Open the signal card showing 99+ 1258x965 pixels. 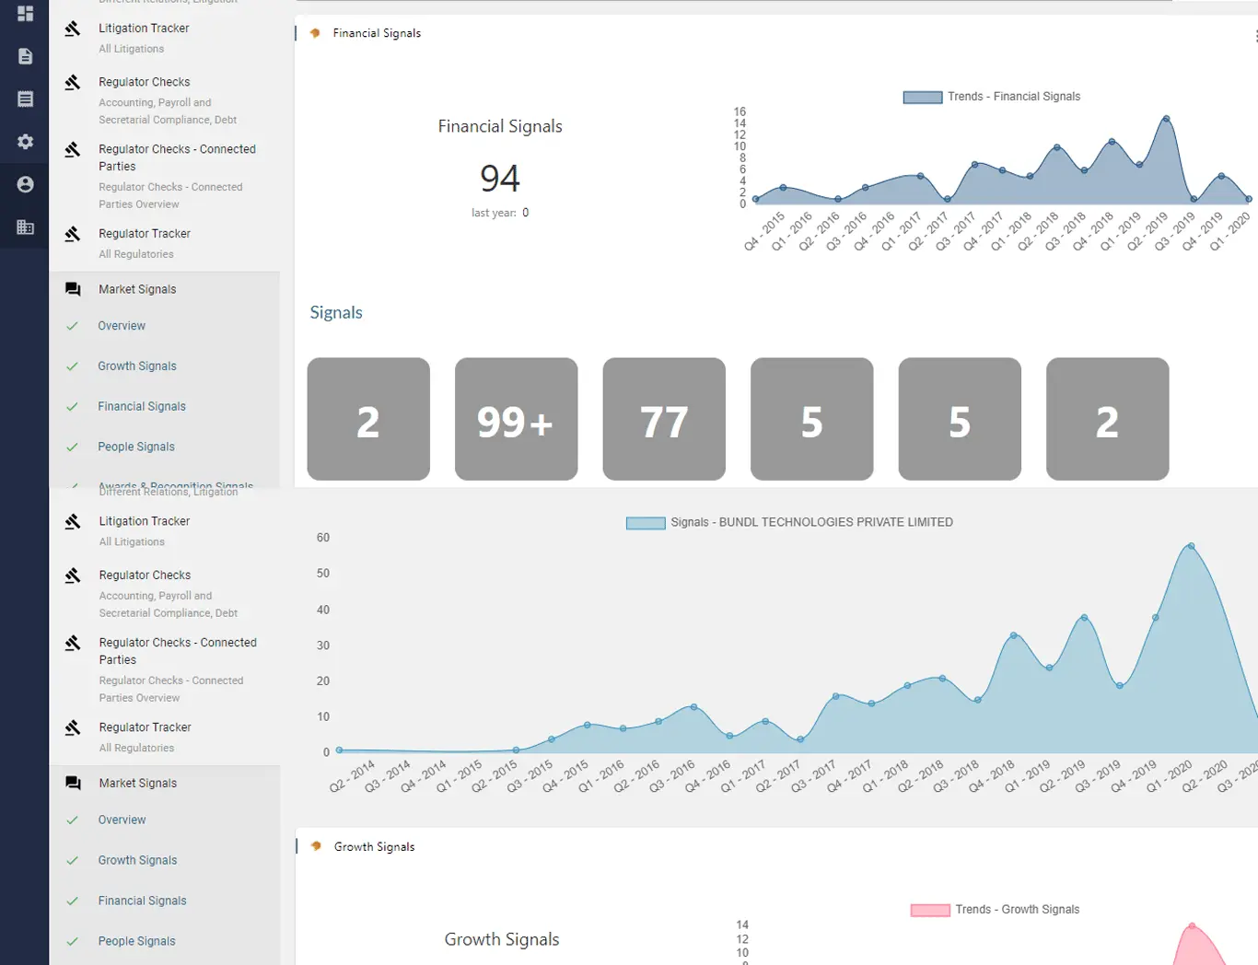(516, 419)
